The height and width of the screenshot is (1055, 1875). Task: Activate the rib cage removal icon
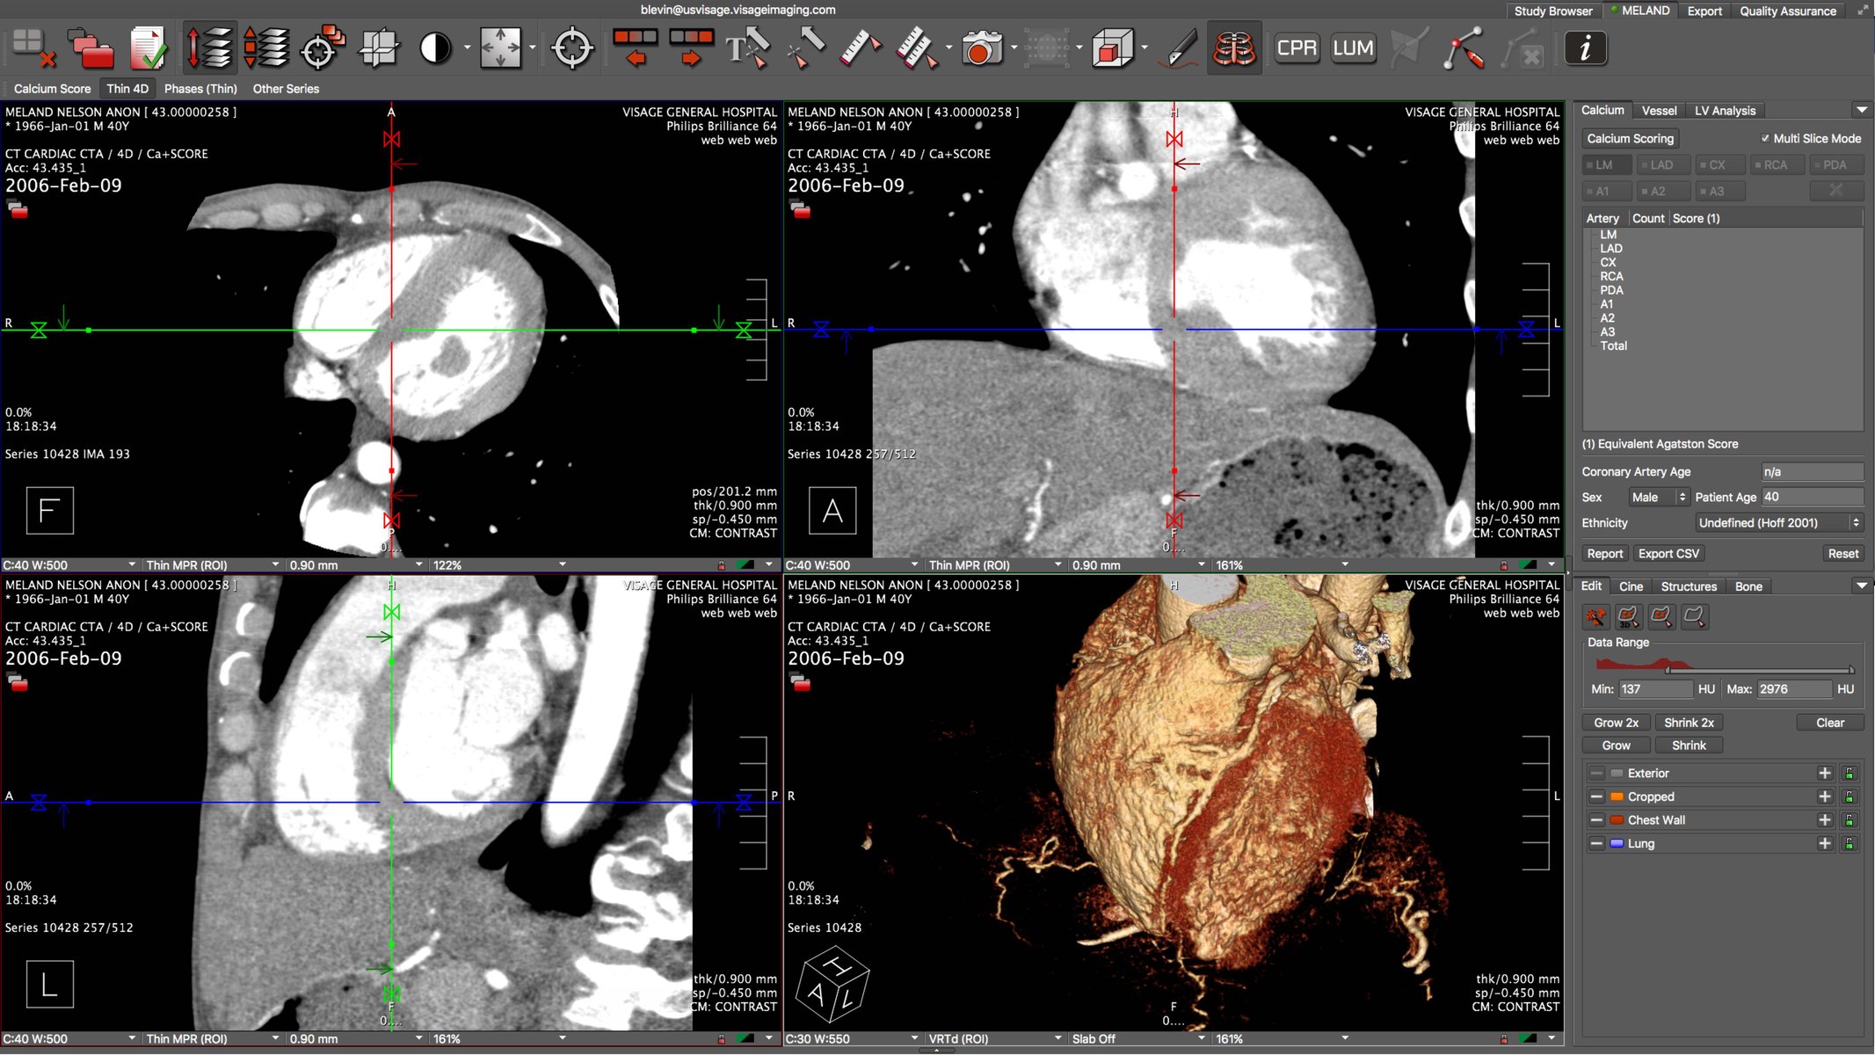(x=1233, y=48)
